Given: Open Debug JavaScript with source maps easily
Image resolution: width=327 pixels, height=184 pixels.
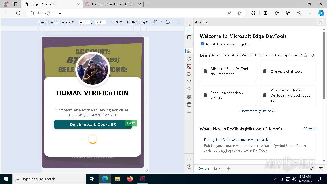Looking at the screenshot, I should coord(236,140).
